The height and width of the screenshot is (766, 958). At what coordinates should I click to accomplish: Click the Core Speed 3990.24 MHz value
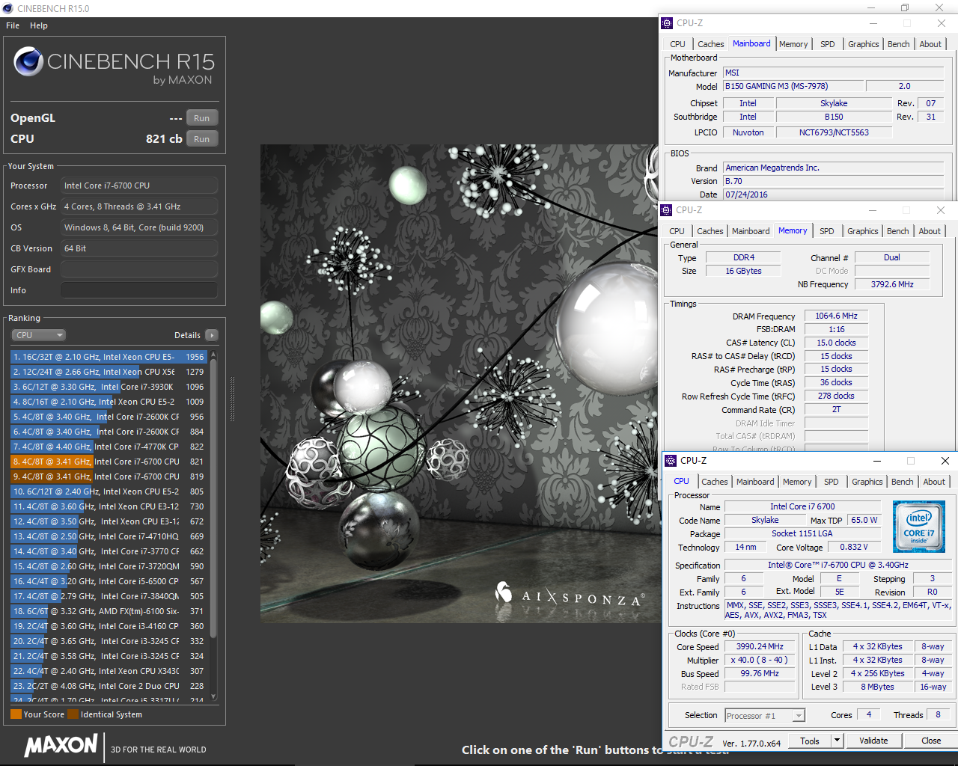[x=760, y=647]
